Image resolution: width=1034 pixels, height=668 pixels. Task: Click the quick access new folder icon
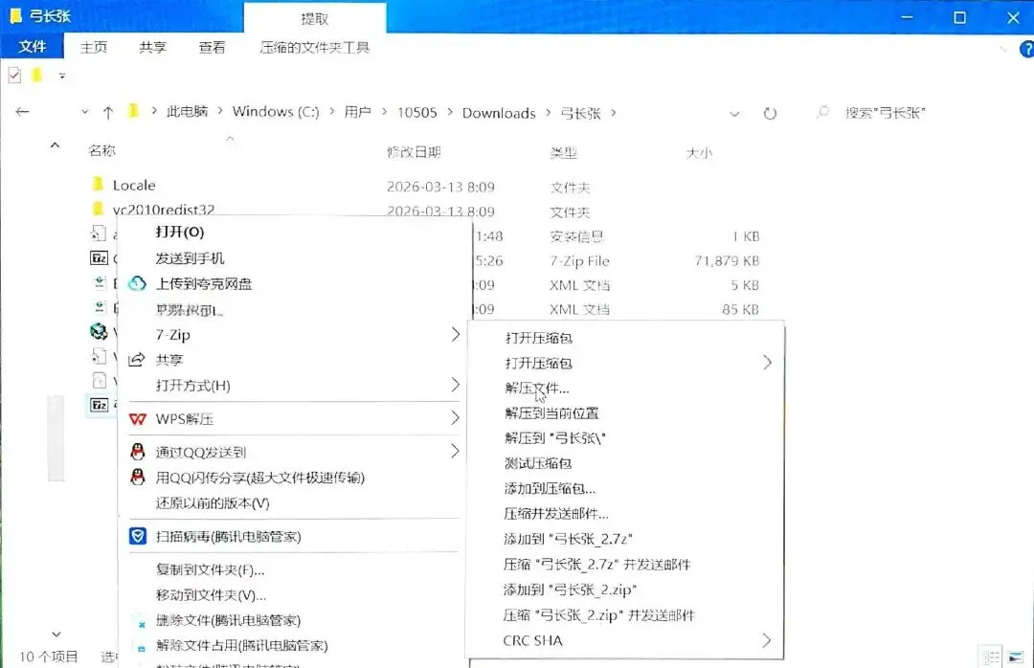[37, 76]
